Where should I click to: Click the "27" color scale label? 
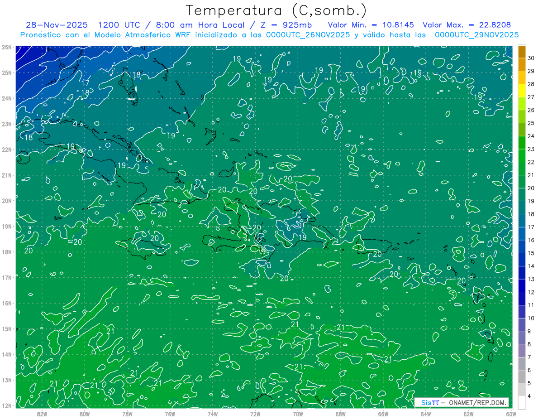coord(531,97)
